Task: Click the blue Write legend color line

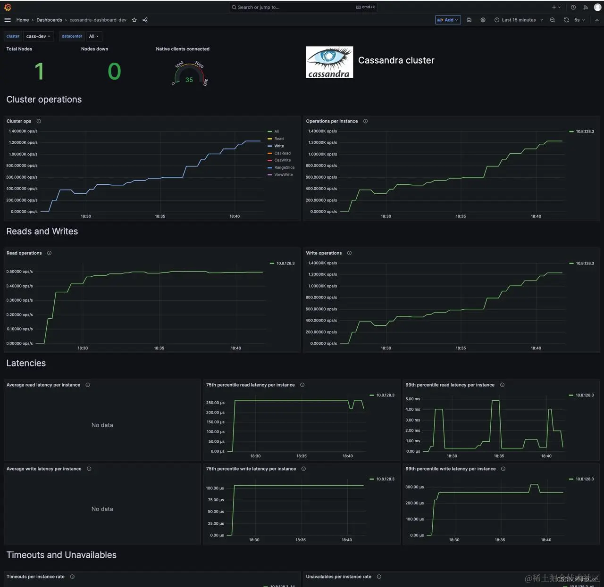Action: [270, 146]
